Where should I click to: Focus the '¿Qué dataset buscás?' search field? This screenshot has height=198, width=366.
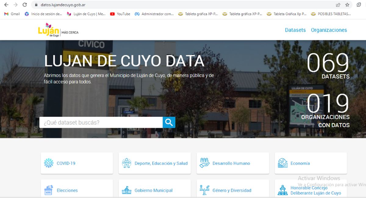pyautogui.click(x=101, y=122)
